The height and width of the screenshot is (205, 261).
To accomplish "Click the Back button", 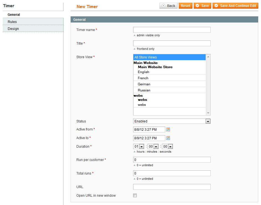I will point(168,6).
